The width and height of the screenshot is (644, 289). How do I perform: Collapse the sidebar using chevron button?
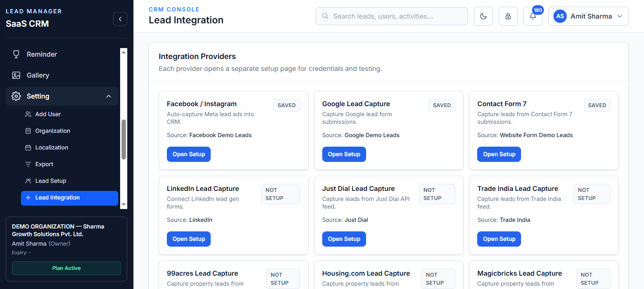point(120,19)
